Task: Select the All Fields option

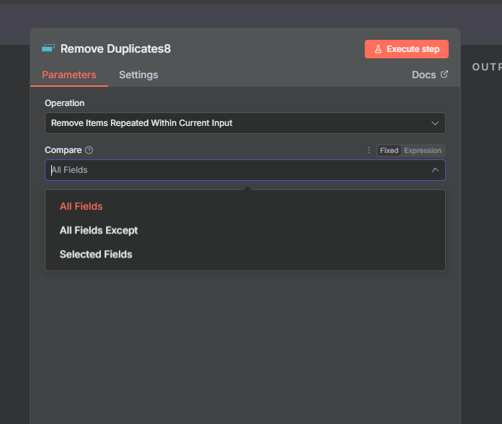Action: click(x=81, y=206)
